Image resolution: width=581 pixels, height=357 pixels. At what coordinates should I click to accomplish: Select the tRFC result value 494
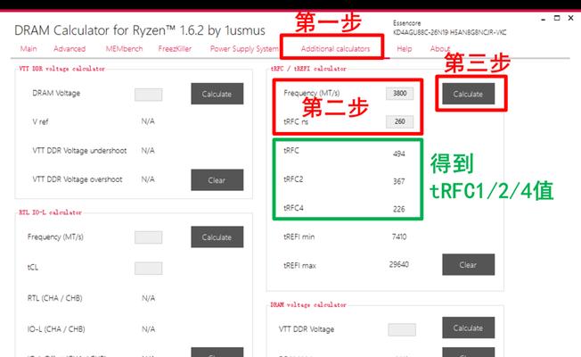pos(399,154)
